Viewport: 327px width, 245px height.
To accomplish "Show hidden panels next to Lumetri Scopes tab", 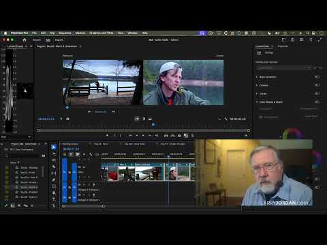I will [31, 46].
